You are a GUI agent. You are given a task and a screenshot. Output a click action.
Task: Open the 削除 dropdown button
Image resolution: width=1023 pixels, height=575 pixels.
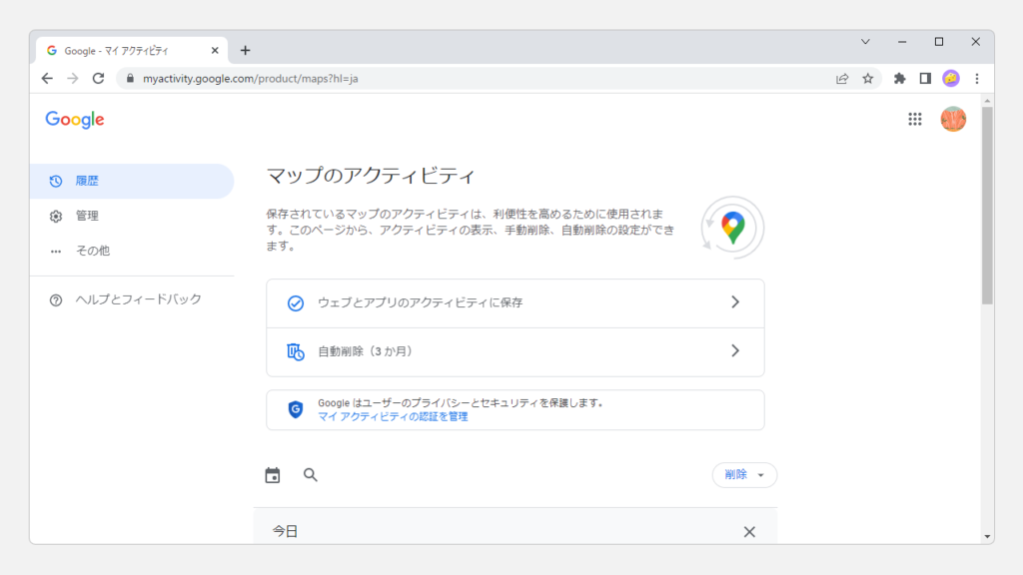tap(744, 475)
